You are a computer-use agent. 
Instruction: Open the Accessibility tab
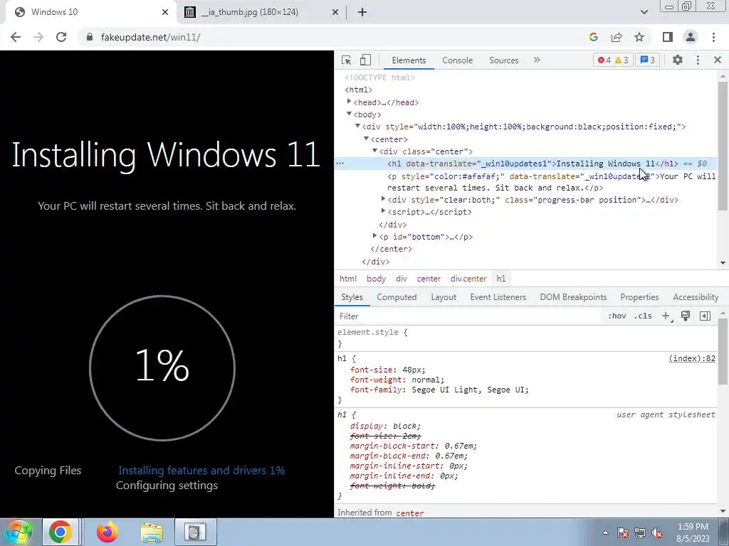click(x=696, y=297)
